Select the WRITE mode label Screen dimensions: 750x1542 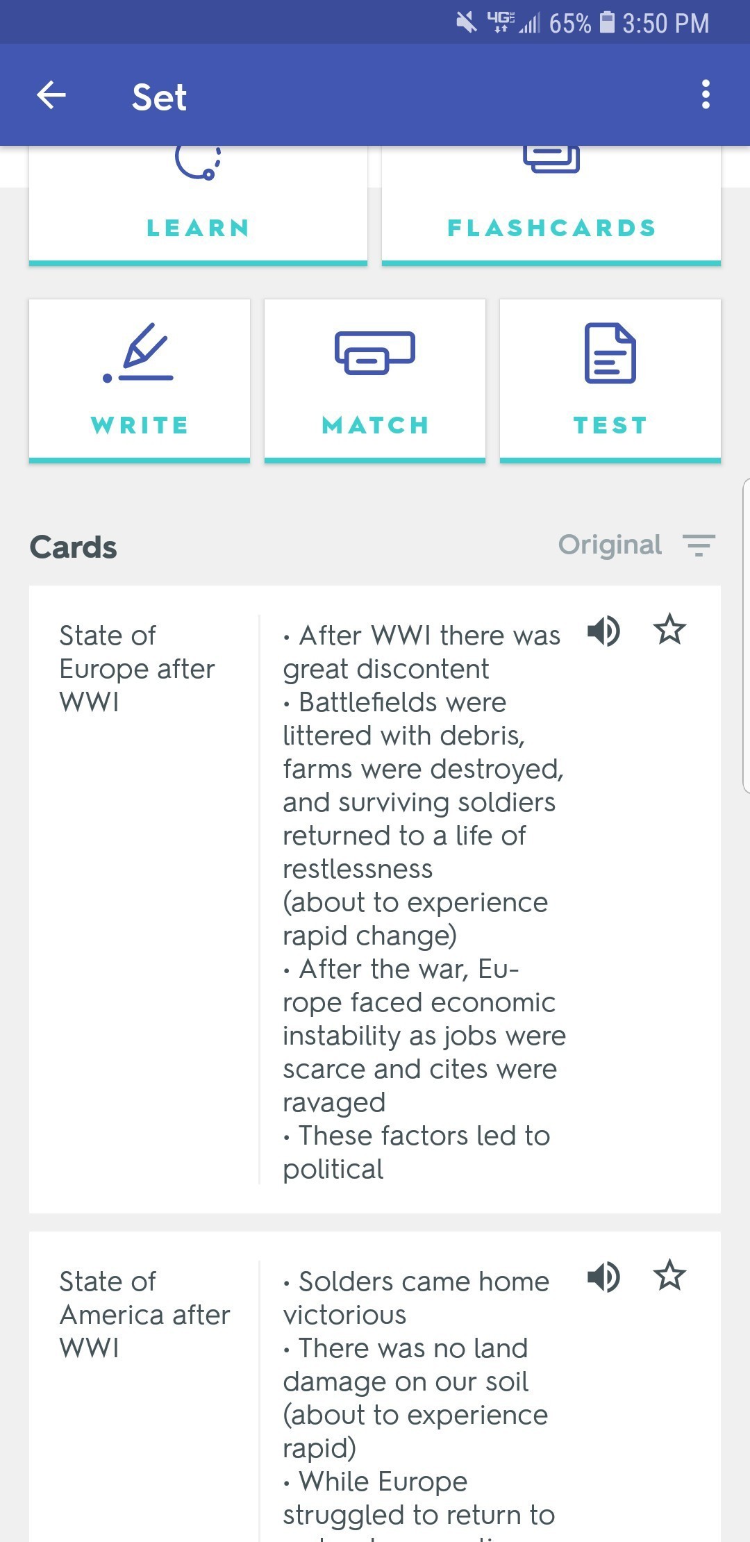pos(140,425)
